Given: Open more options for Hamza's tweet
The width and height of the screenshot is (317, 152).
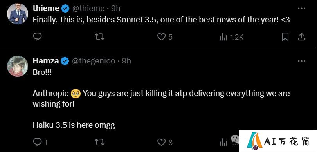Looking at the screenshot, I should point(301,61).
